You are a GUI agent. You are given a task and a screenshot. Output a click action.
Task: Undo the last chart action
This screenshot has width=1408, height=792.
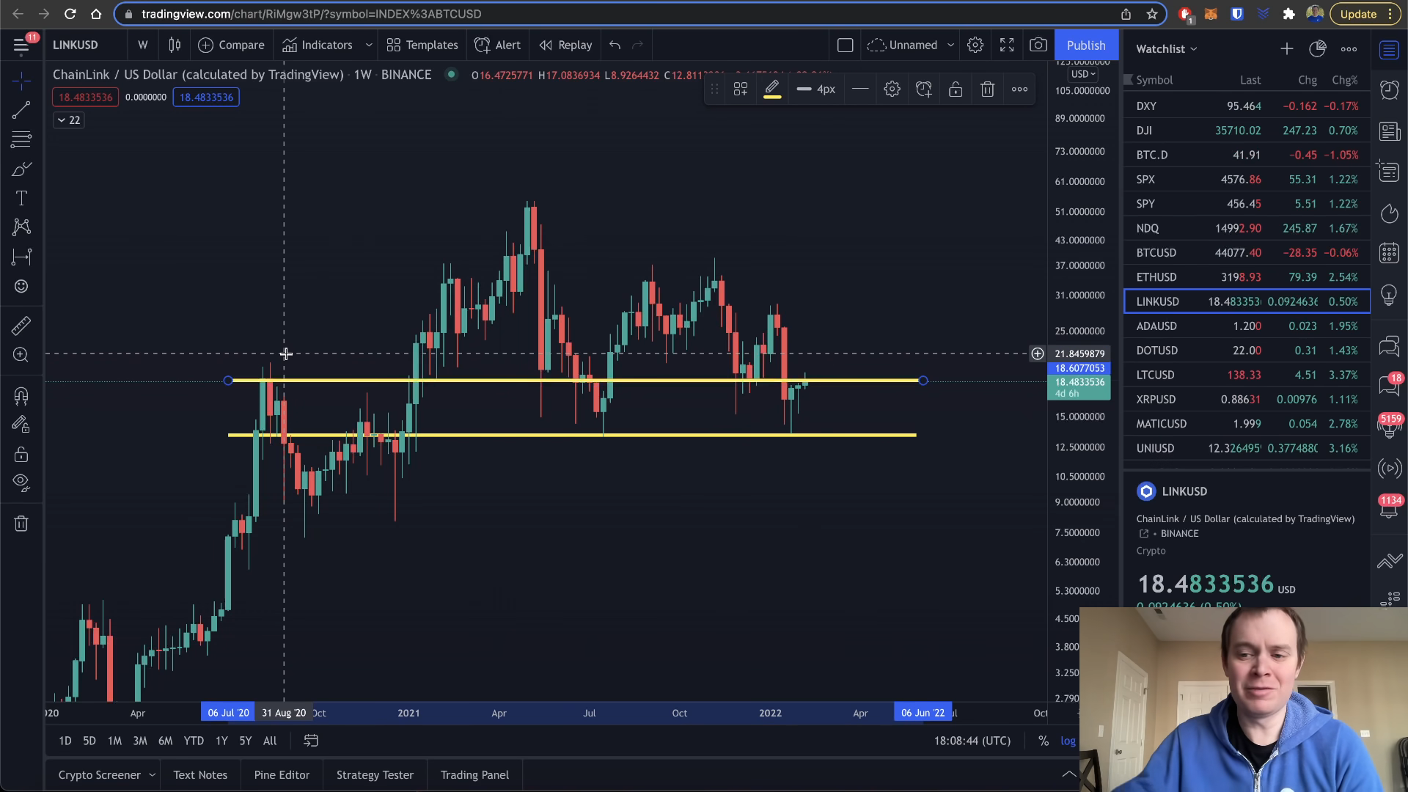(615, 45)
